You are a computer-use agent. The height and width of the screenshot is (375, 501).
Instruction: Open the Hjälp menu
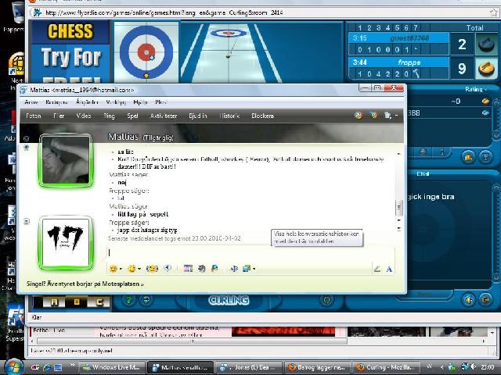click(x=140, y=102)
